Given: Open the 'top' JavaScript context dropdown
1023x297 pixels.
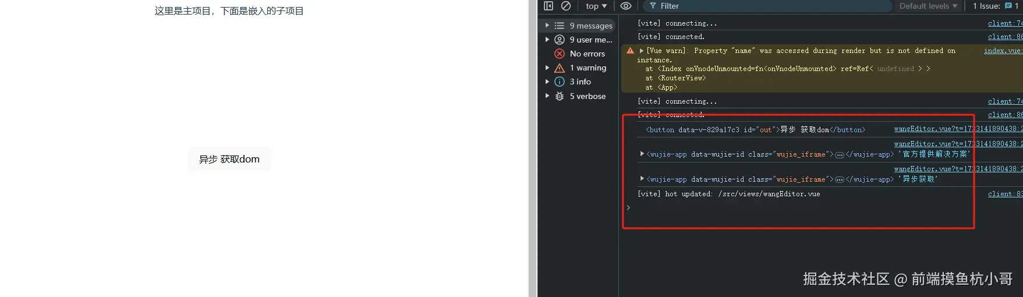Looking at the screenshot, I should pyautogui.click(x=596, y=6).
